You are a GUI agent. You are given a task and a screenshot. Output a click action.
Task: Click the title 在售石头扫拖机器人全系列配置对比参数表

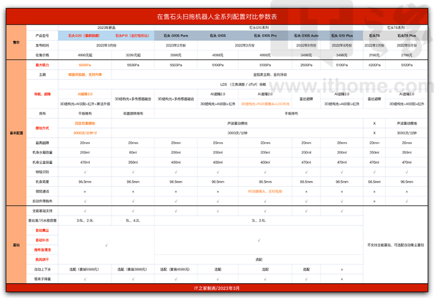pos(217,17)
